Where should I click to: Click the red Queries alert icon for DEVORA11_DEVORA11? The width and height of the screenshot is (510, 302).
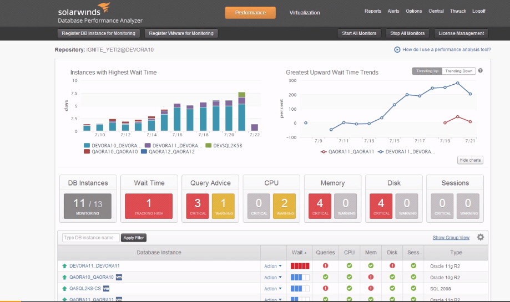click(325, 265)
